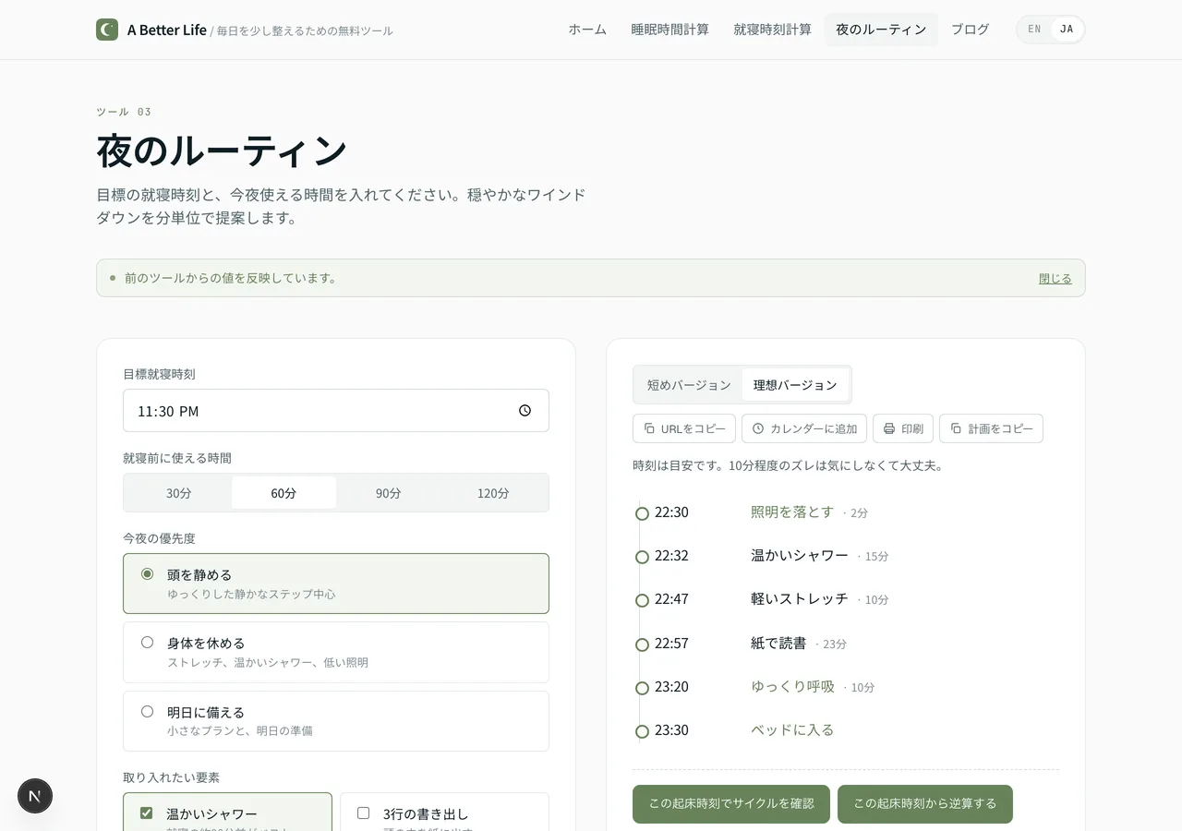This screenshot has height=831, width=1182.
Task: Enable the 3行の書き出し checkbox
Action: [x=364, y=813]
